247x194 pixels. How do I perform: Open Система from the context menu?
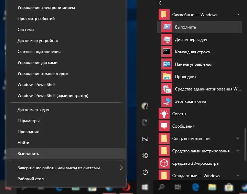[x=25, y=30]
